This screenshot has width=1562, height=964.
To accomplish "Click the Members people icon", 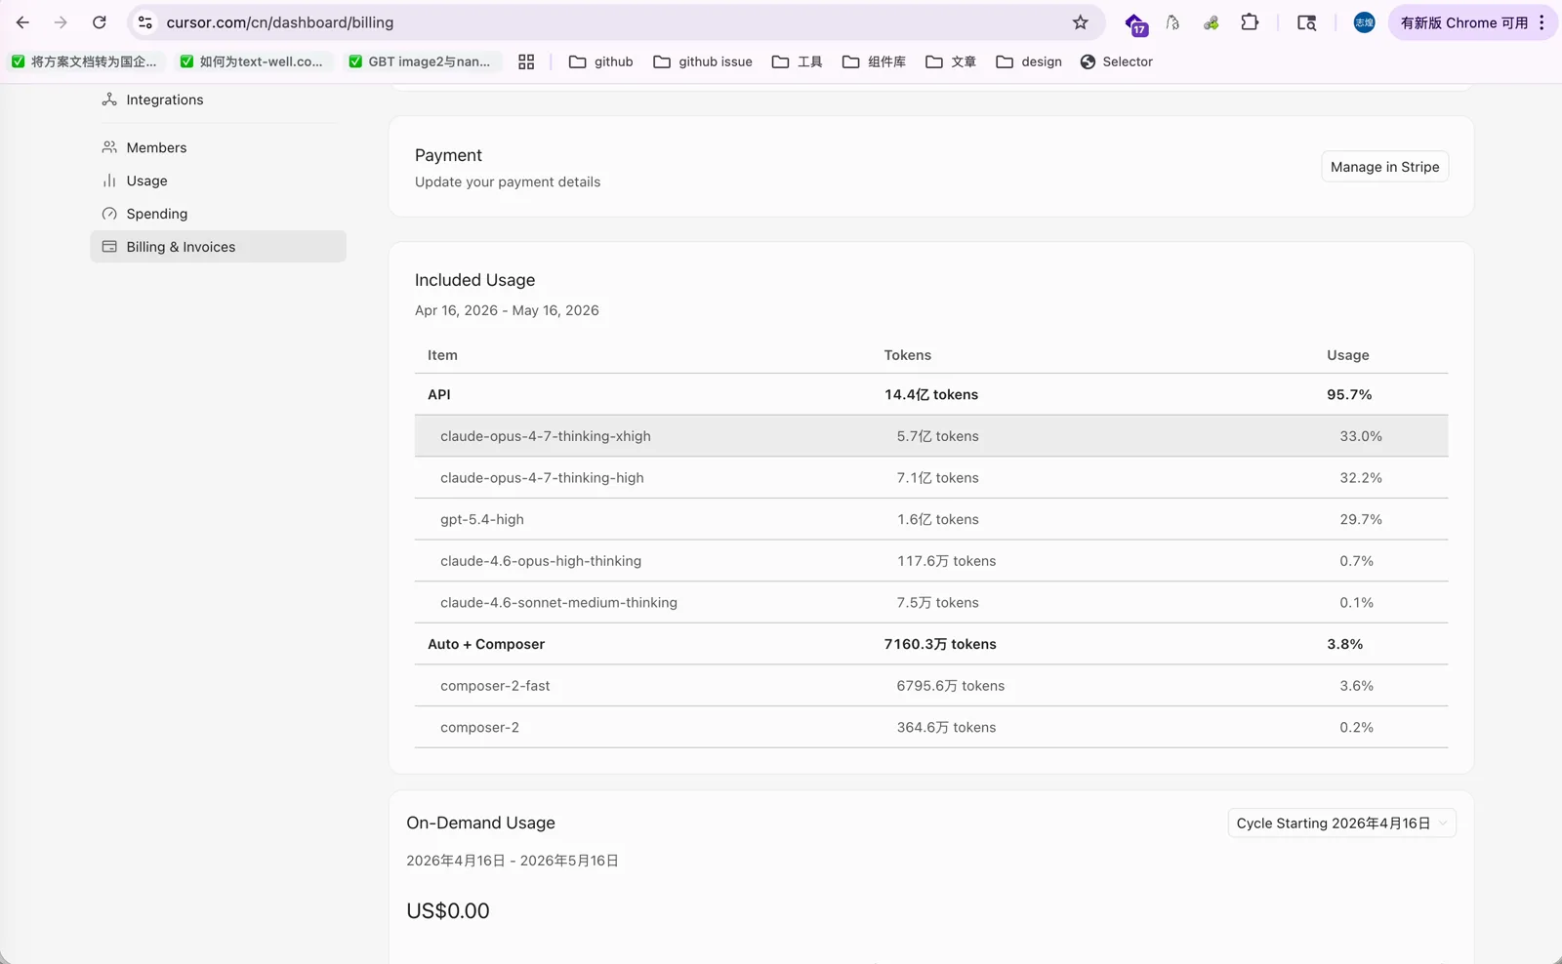I will (109, 147).
